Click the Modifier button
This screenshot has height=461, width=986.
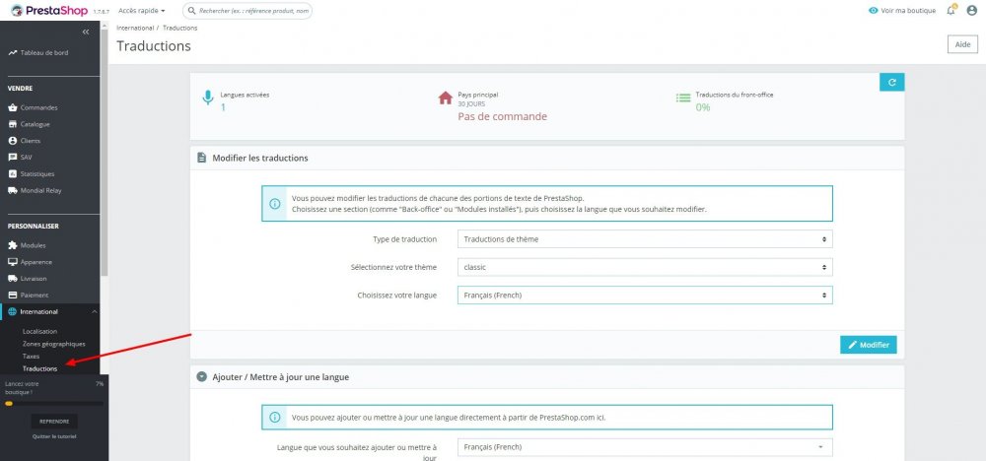(869, 345)
